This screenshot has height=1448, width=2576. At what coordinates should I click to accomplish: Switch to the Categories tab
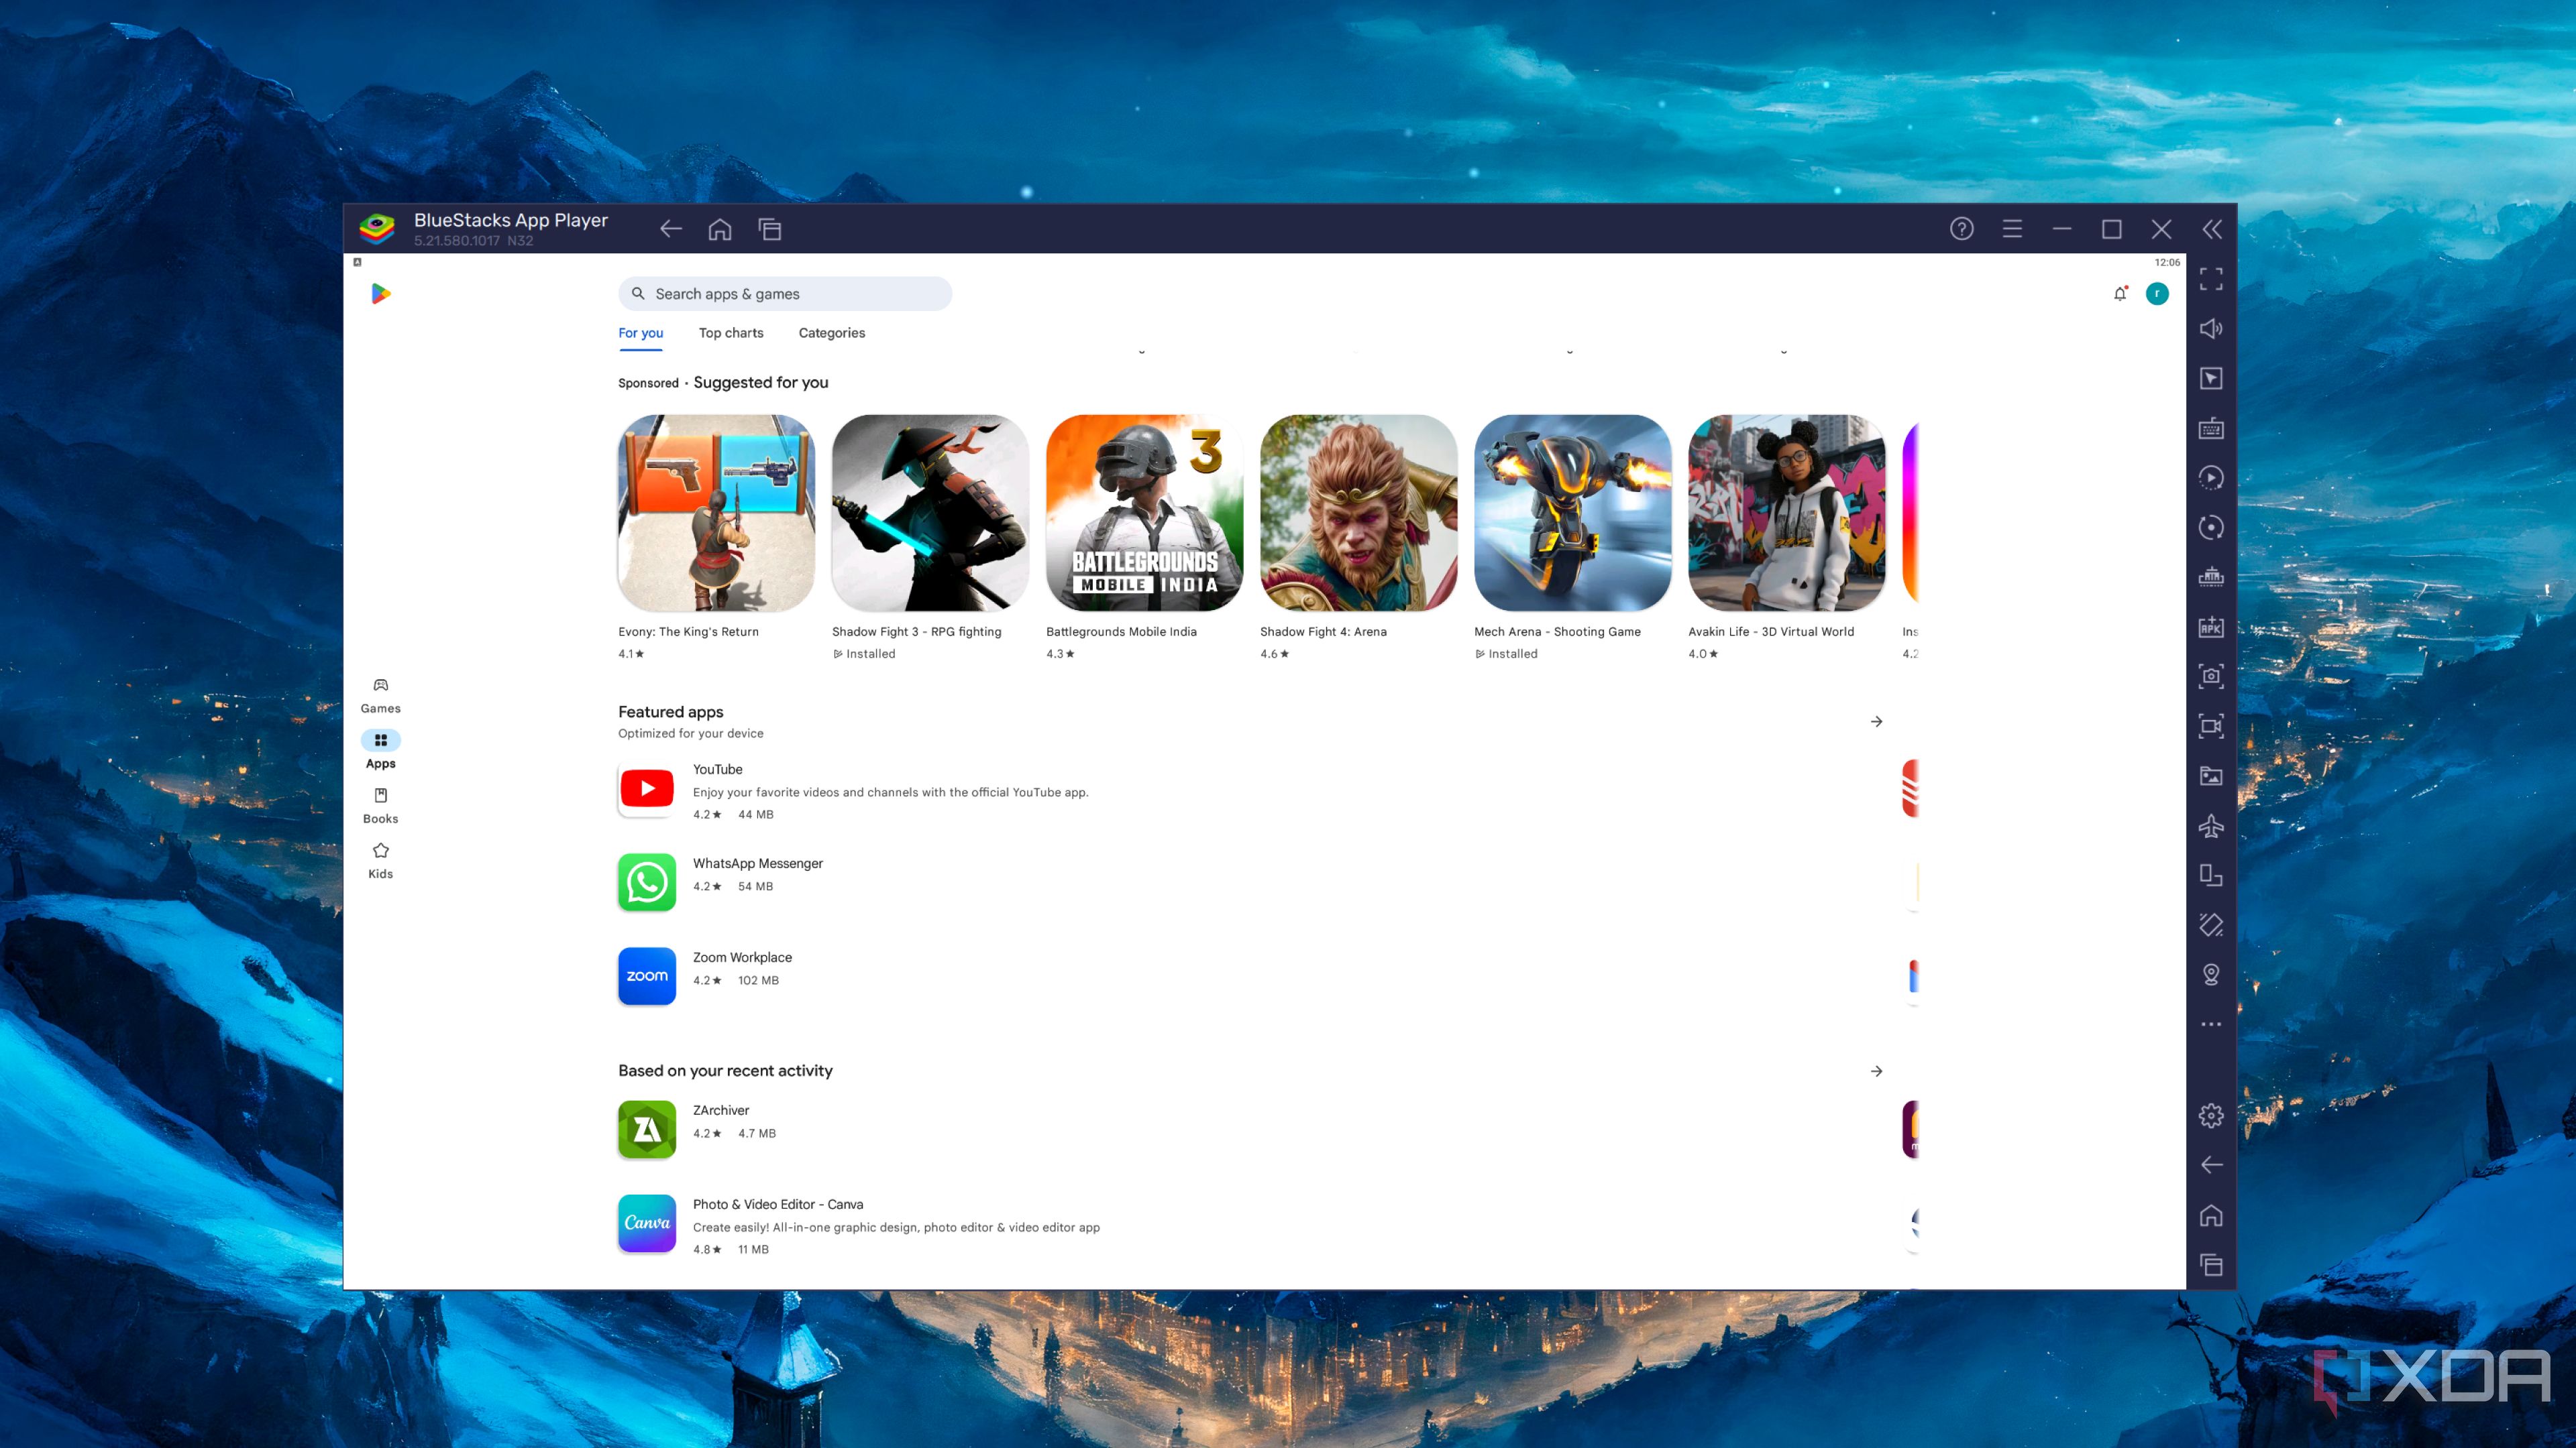click(x=831, y=333)
